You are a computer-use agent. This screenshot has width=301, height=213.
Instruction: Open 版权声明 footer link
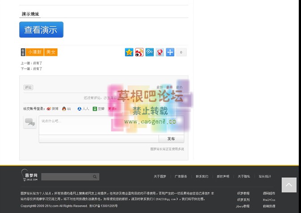point(223,176)
